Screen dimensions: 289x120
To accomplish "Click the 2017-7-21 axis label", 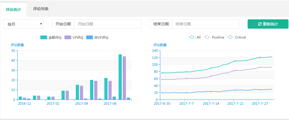I will (235, 103).
